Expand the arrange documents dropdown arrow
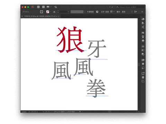 click(x=51, y=7)
